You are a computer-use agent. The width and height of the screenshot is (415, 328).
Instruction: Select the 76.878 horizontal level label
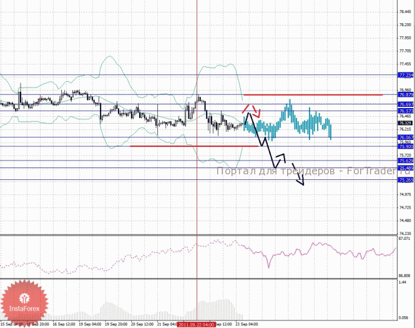pos(406,95)
